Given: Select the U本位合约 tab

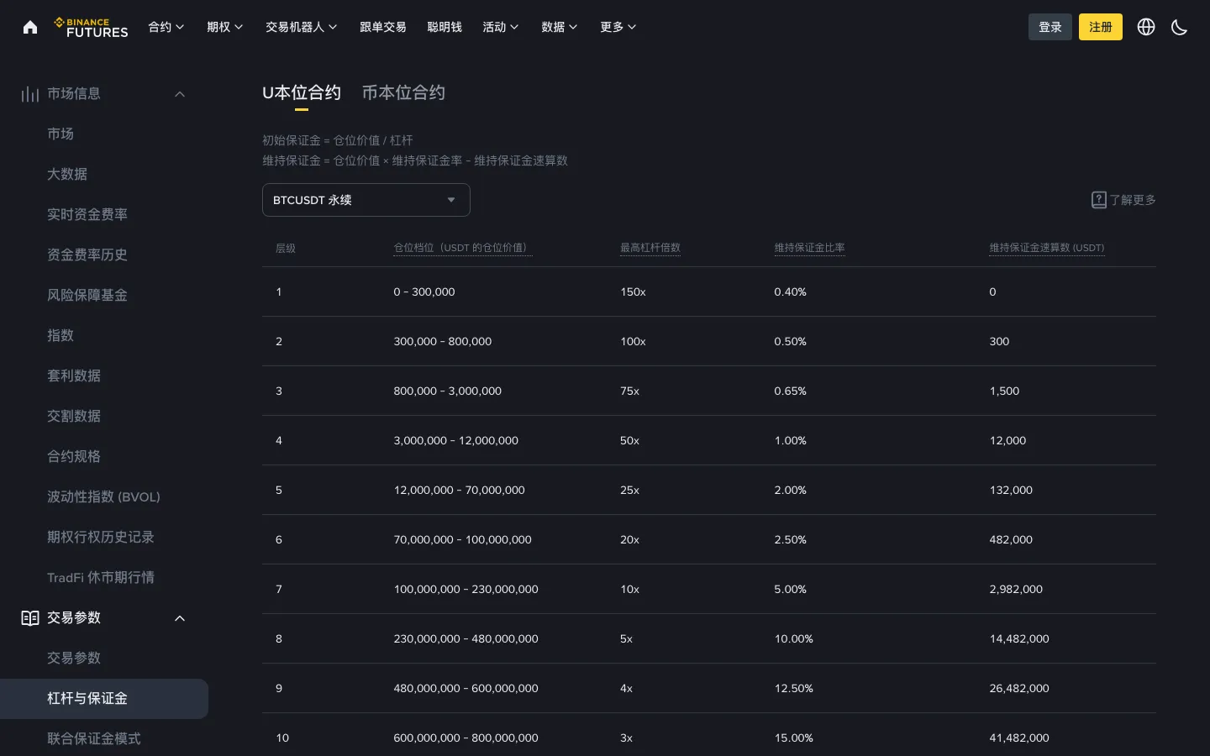Looking at the screenshot, I should click(302, 93).
